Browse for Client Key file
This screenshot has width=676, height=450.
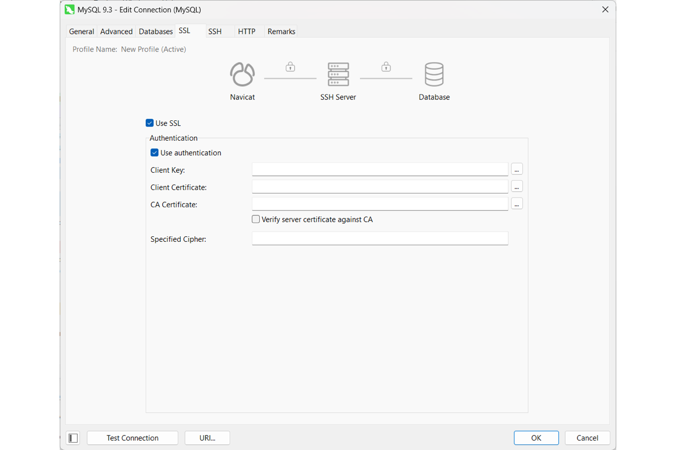pos(517,169)
